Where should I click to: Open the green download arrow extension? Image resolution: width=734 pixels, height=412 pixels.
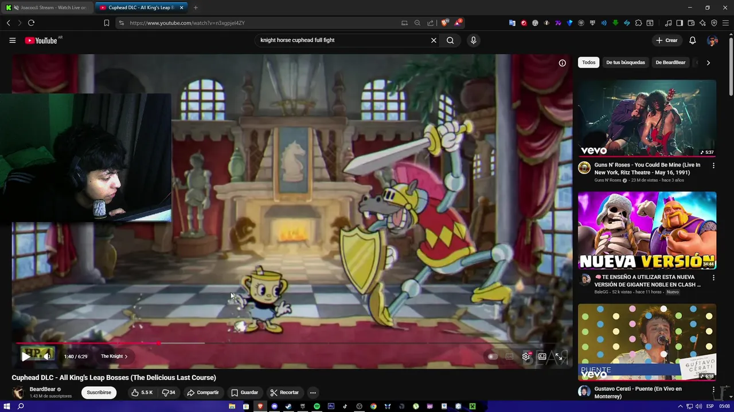click(x=615, y=23)
